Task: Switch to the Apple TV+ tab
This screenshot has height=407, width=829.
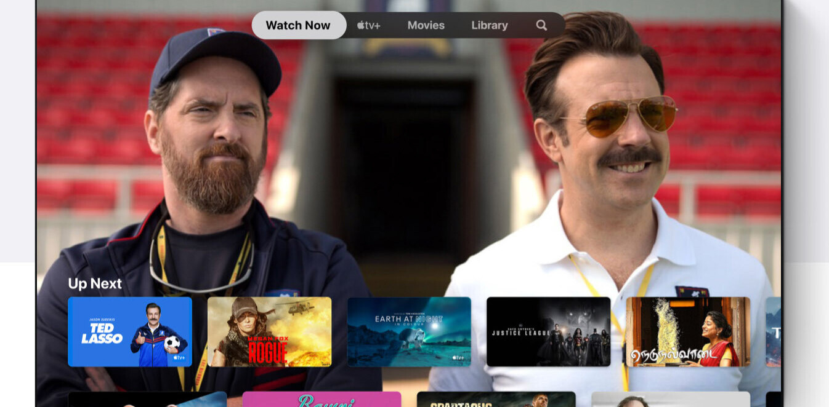Action: (368, 25)
